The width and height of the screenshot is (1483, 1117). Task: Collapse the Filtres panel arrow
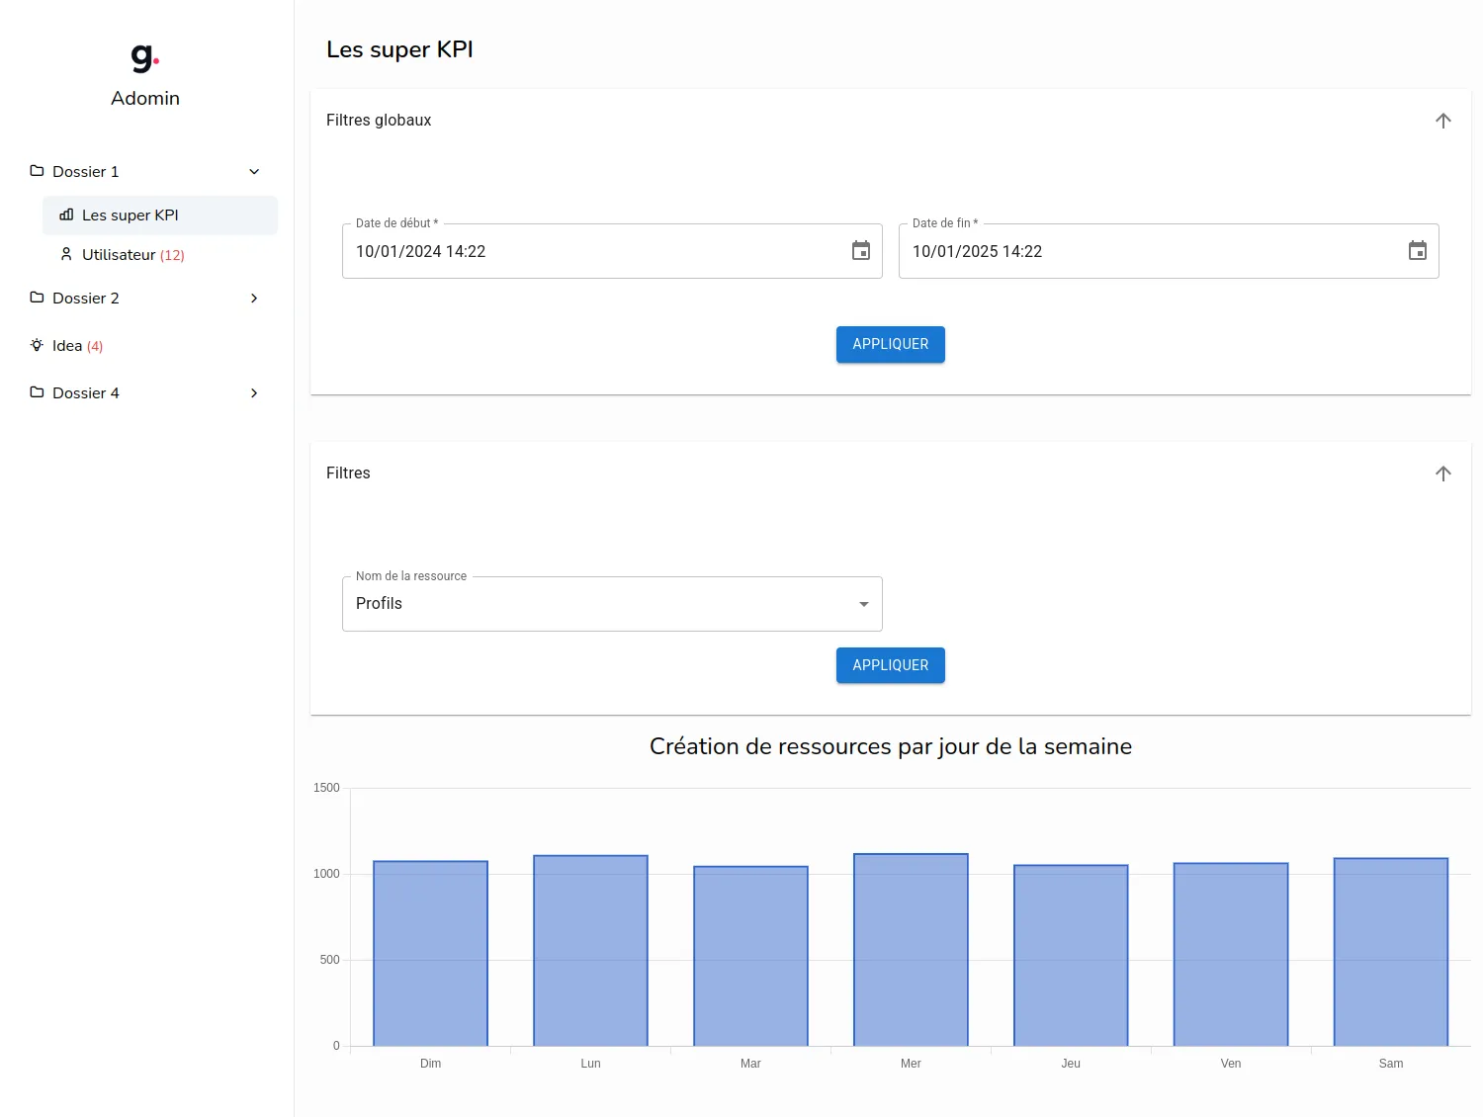(1443, 473)
